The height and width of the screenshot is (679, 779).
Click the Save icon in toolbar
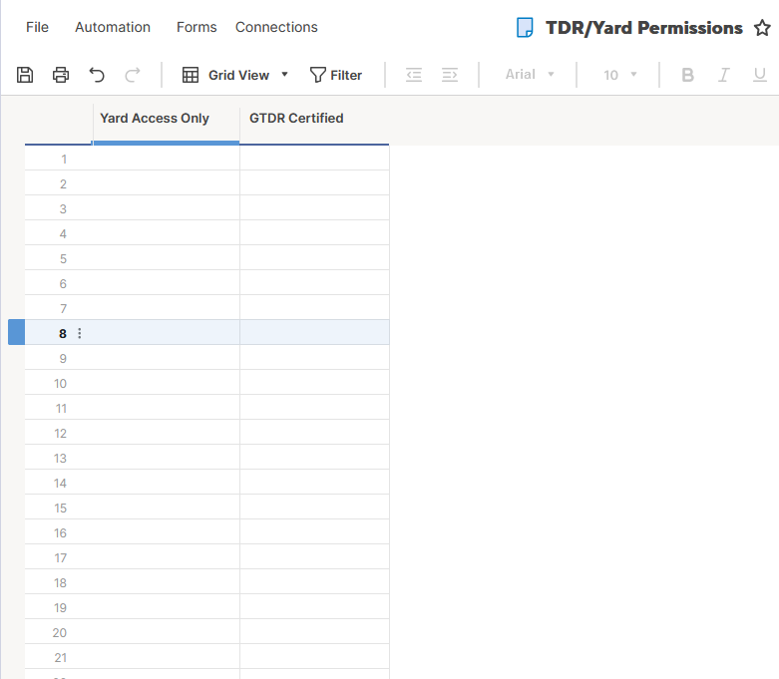25,75
